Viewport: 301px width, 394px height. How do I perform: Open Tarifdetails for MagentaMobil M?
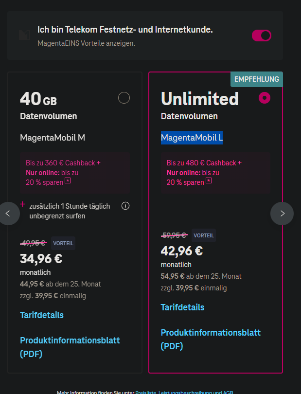coord(42,315)
